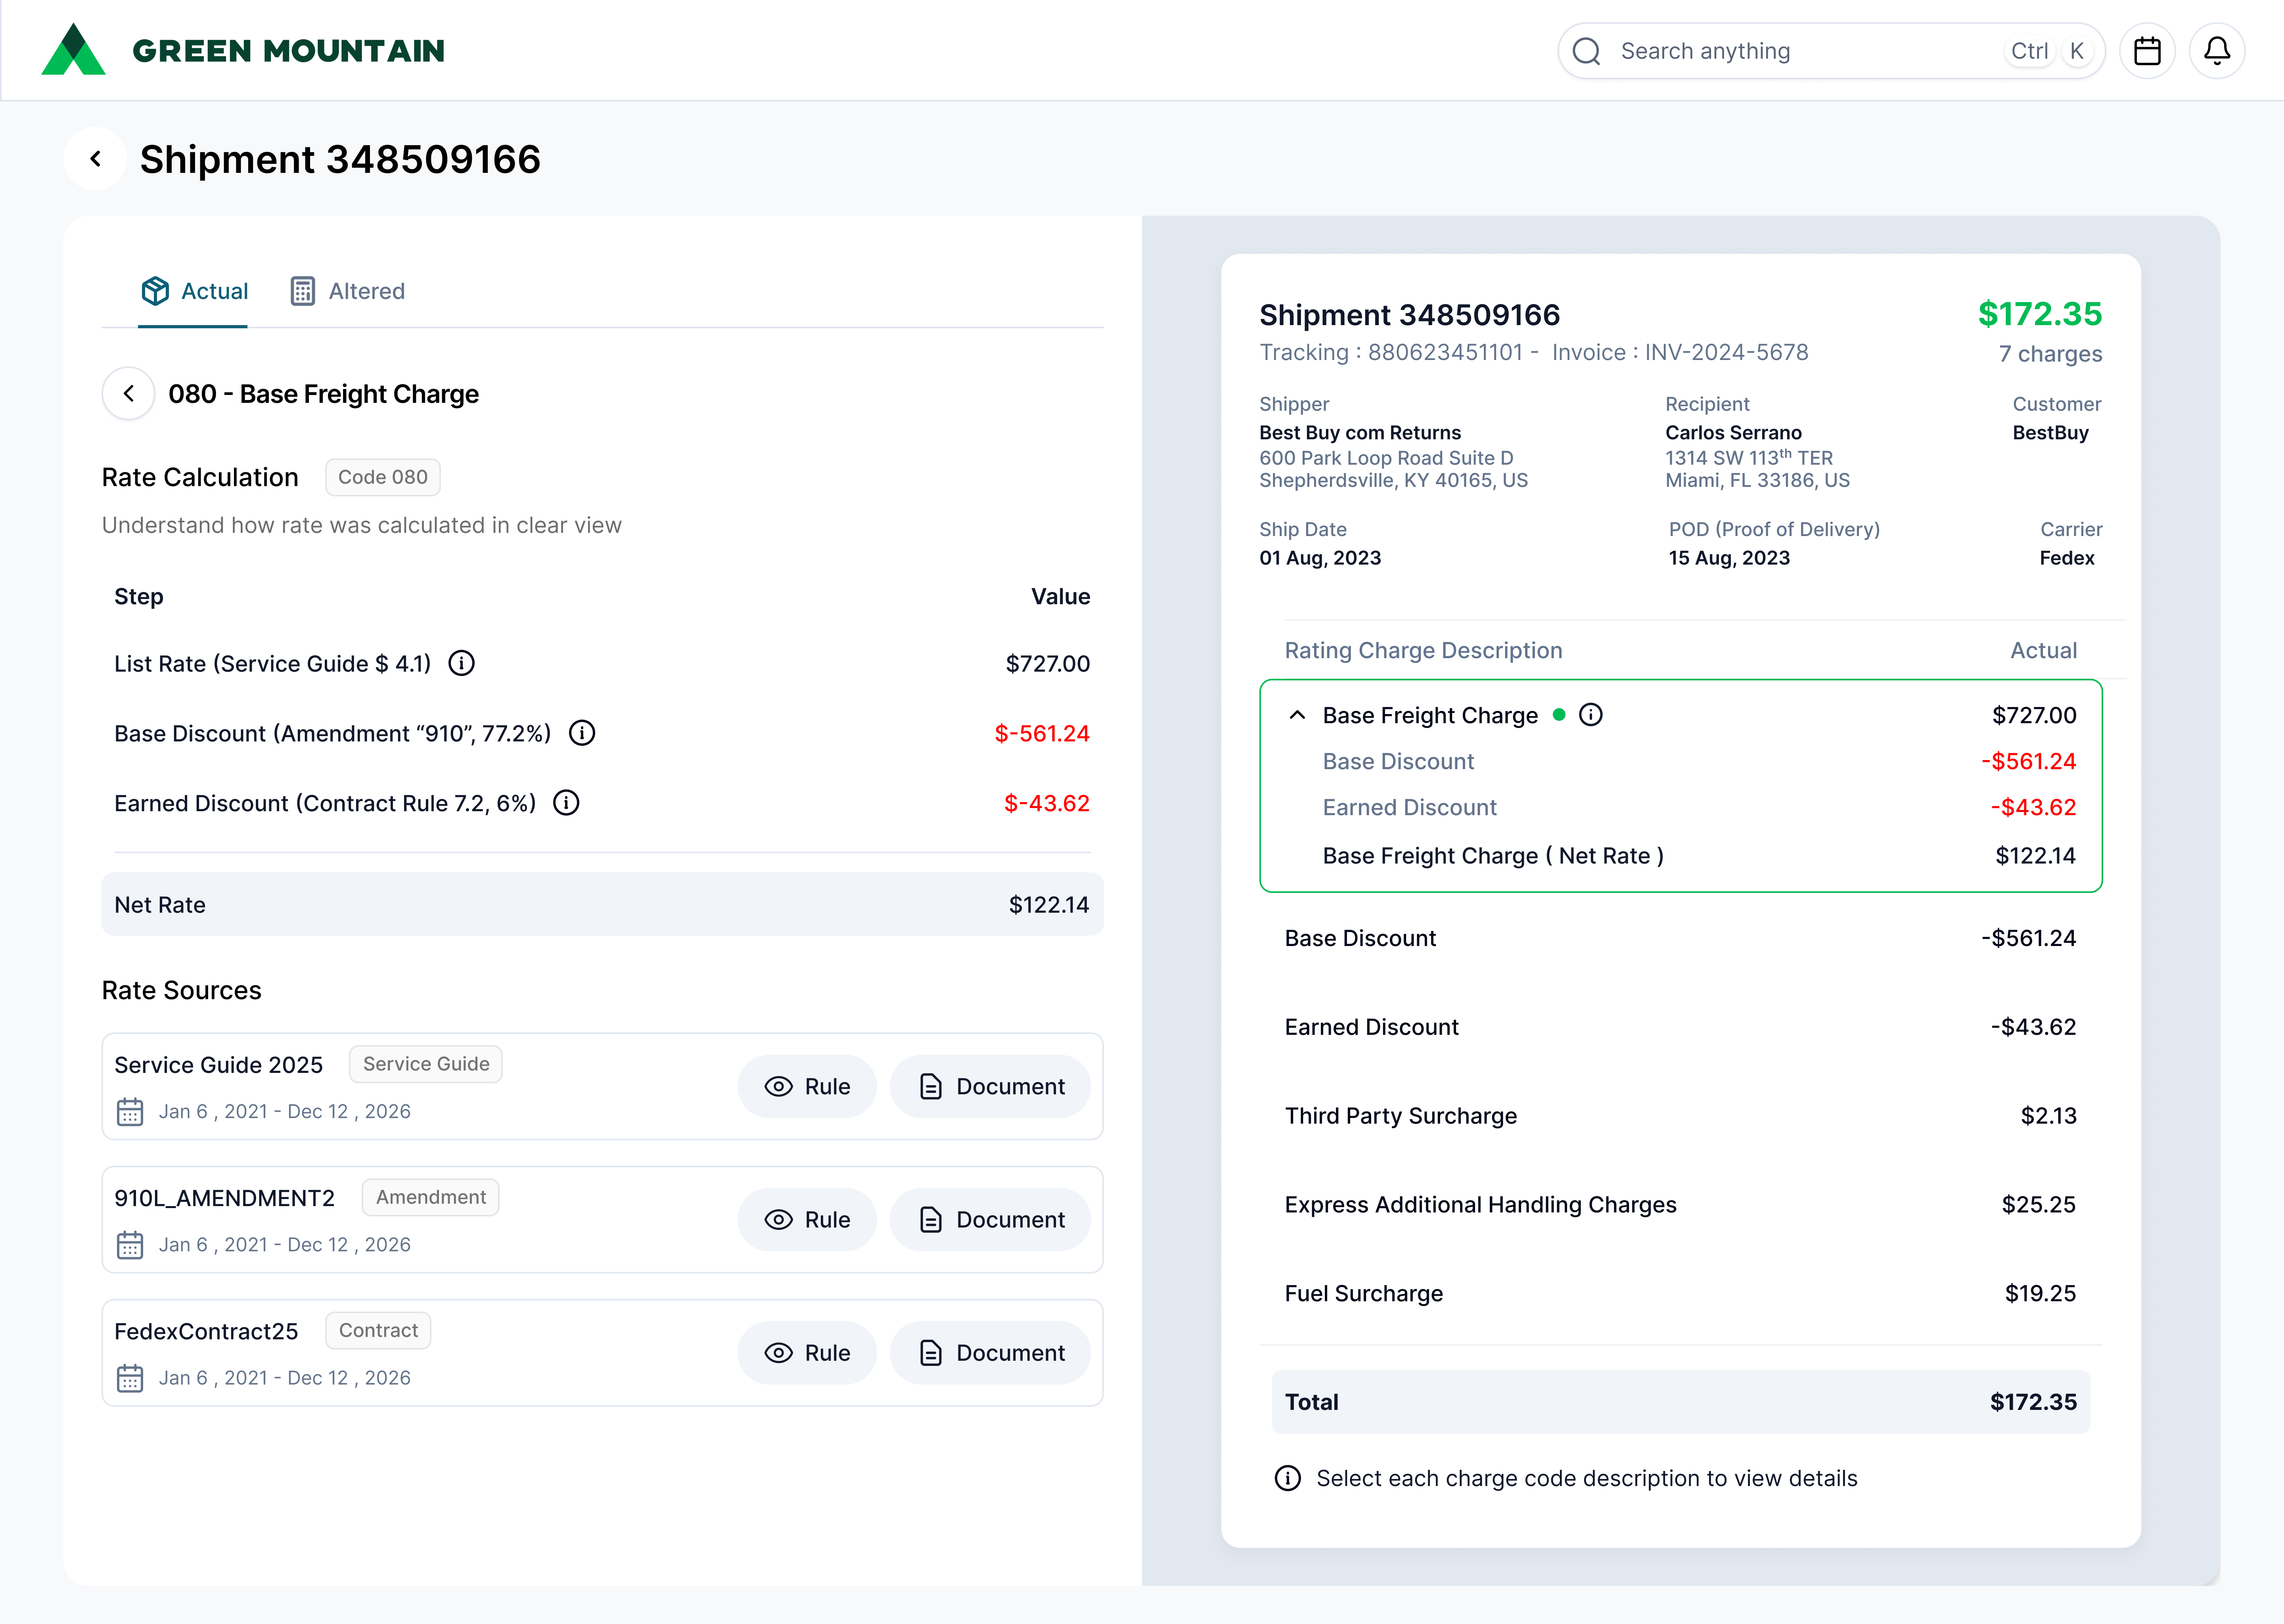Select Express Additional Handling Charges row
The height and width of the screenshot is (1624, 2284).
click(1680, 1205)
